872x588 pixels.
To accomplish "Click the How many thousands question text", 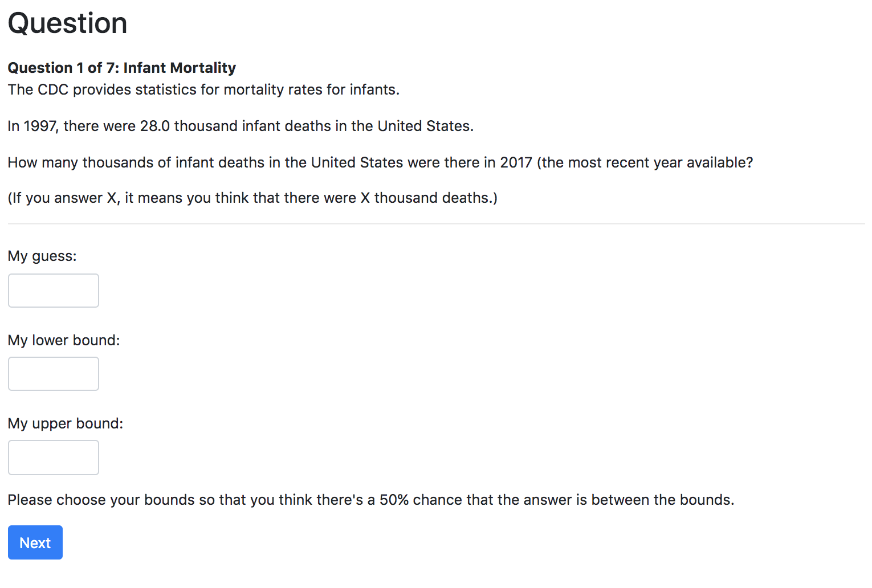I will point(380,162).
